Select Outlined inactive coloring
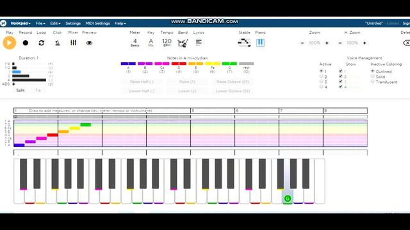The image size is (410, 230). [373, 71]
